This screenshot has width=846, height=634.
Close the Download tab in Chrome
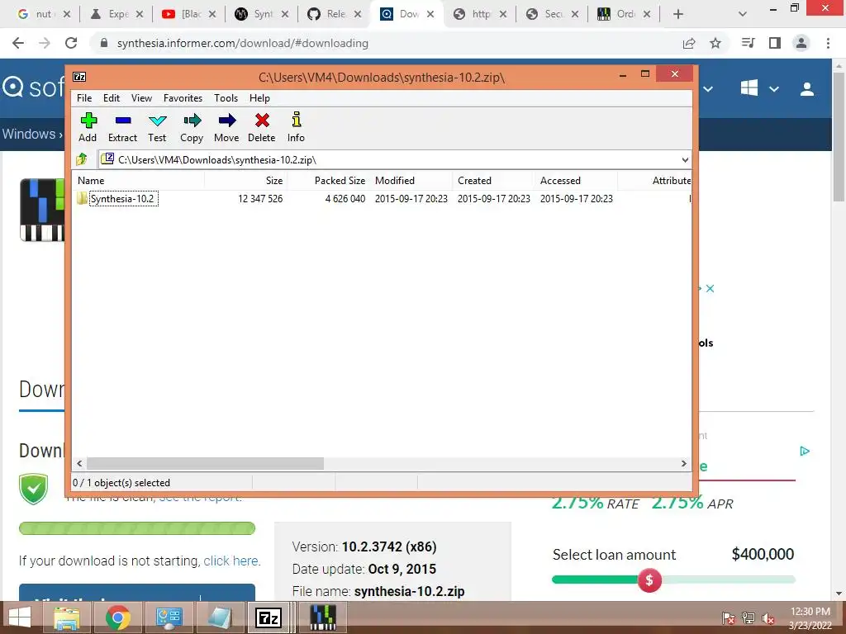[430, 14]
